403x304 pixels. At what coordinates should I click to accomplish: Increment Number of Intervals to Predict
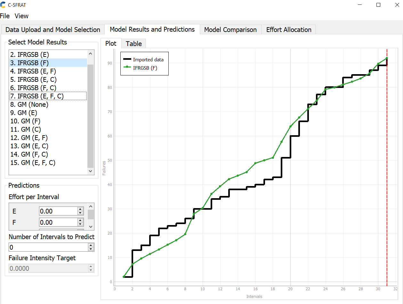[x=91, y=245]
